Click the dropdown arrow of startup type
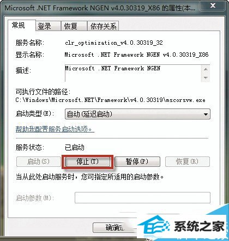Viewport: 229px width, 241px height. point(206,115)
